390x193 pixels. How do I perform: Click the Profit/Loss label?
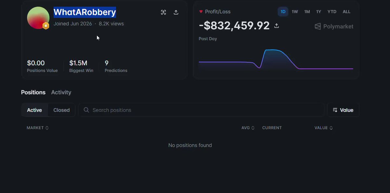(218, 12)
